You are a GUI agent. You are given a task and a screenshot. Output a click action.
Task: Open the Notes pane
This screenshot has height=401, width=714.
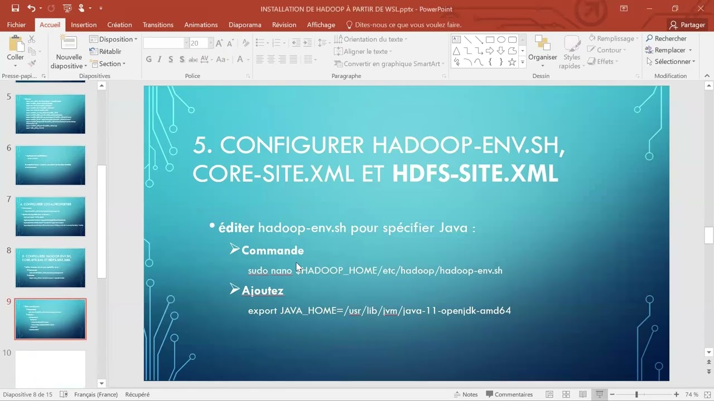tap(465, 394)
